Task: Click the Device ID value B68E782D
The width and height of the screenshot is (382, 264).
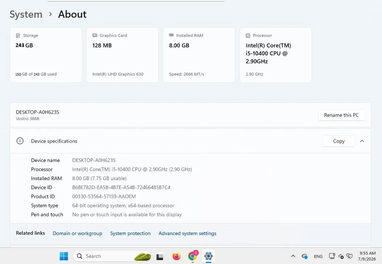Action: point(121,187)
